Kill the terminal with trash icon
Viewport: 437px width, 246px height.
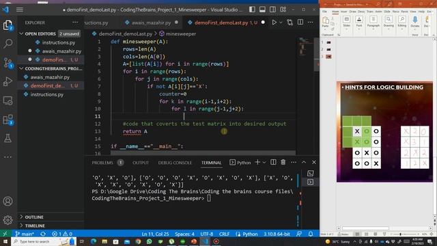[x=283, y=163]
